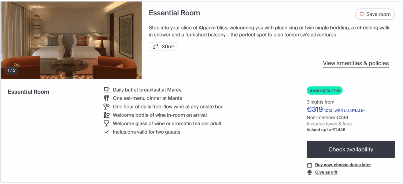Click the checkmark icon beside inclusions
This screenshot has height=184, width=403.
(107, 132)
